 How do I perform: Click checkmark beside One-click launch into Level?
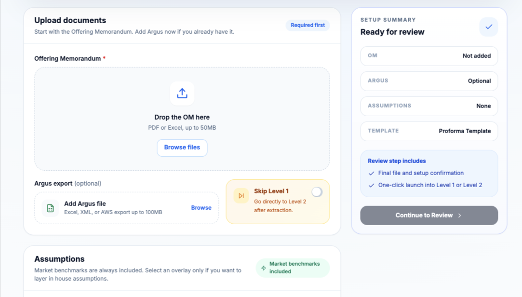click(371, 185)
